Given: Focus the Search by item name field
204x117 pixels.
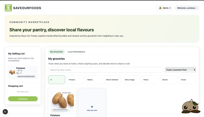Looking at the screenshot, I should [106, 70].
